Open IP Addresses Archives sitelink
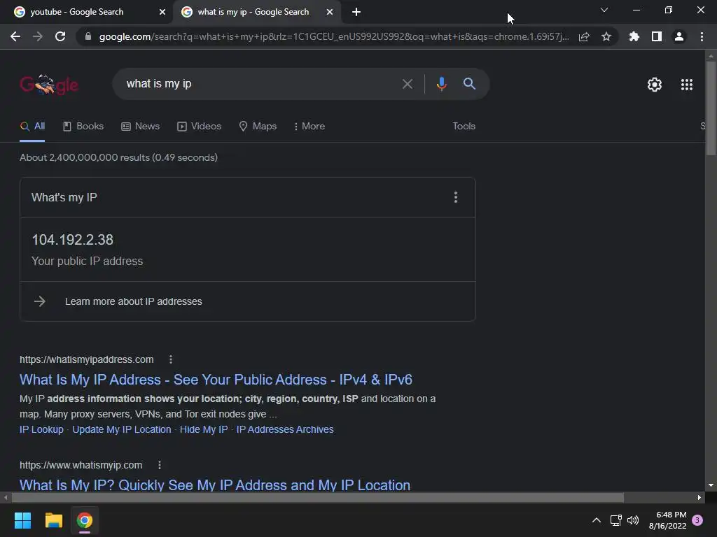Screen dimensions: 717x537 (x=285, y=429)
